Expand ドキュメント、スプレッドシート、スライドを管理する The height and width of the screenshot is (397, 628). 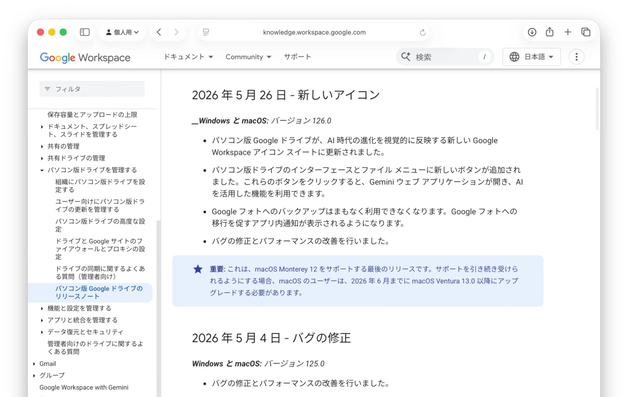point(42,127)
